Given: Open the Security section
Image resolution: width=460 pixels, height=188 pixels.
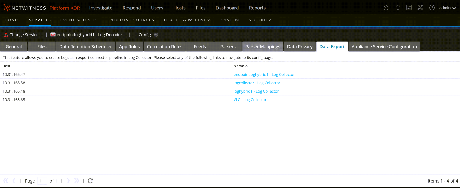Looking at the screenshot, I should click(260, 20).
